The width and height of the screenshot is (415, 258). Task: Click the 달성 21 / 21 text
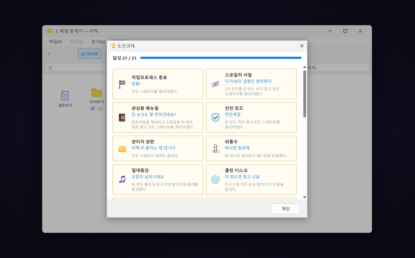click(124, 58)
